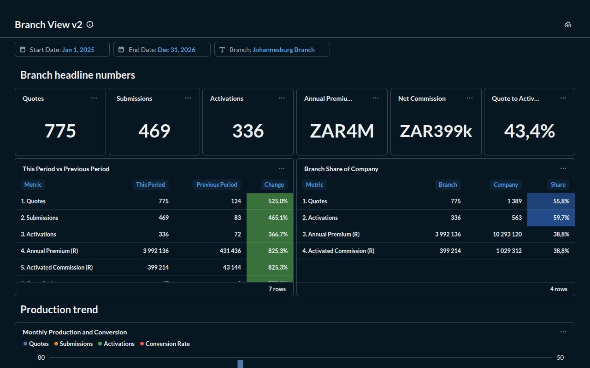The height and width of the screenshot is (368, 590).
Task: Open the Branch filter dropdown
Action: click(272, 49)
